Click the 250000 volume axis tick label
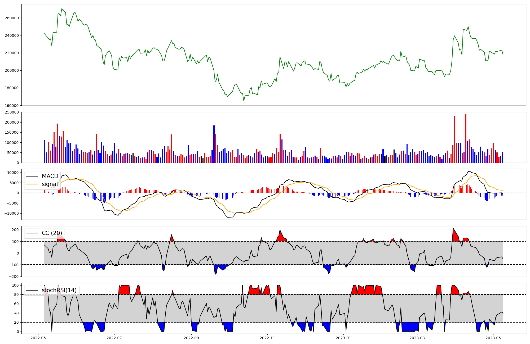 (11, 112)
